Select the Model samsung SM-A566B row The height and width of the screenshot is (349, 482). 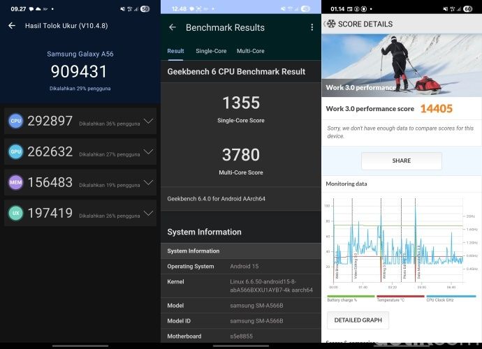click(x=241, y=306)
